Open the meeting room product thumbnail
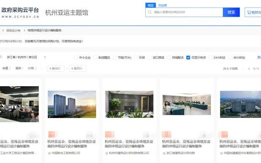261x163 pixels. click(x=187, y=105)
